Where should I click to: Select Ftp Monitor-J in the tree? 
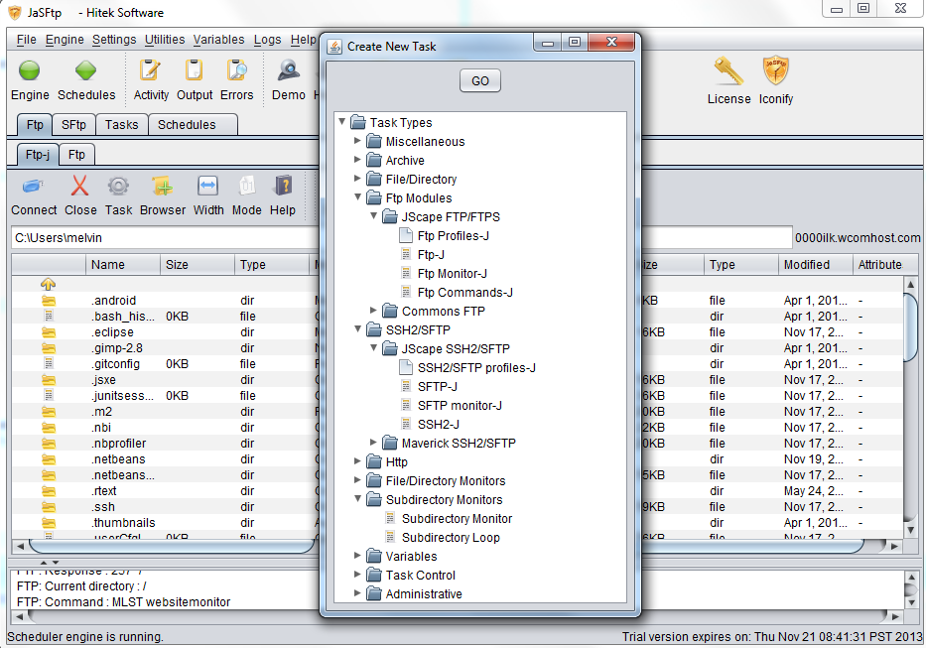[x=452, y=274]
